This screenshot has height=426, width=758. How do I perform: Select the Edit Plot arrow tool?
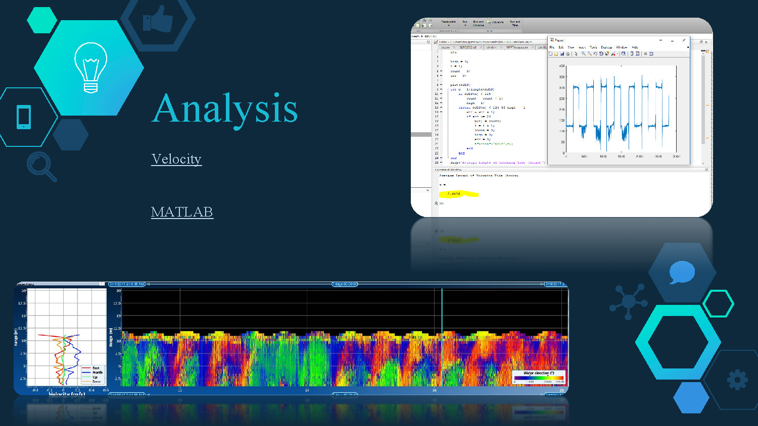pyautogui.click(x=576, y=54)
